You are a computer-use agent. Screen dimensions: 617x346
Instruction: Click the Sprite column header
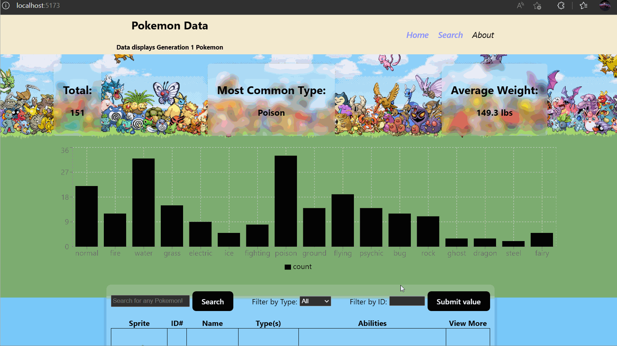[139, 323]
